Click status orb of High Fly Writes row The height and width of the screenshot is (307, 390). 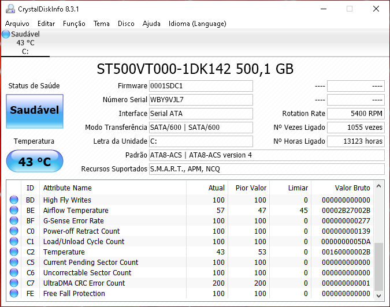14,200
